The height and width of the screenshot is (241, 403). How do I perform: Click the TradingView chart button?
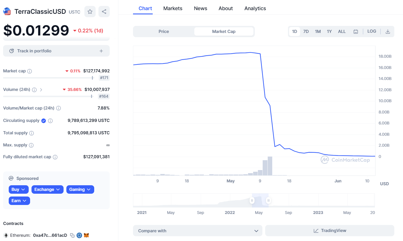330,231
